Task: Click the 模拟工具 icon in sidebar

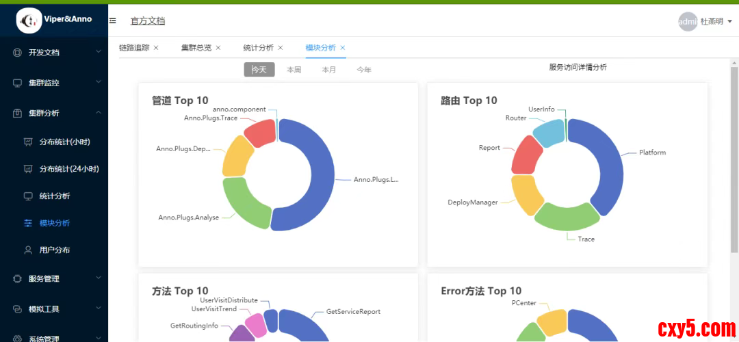Action: (18, 309)
